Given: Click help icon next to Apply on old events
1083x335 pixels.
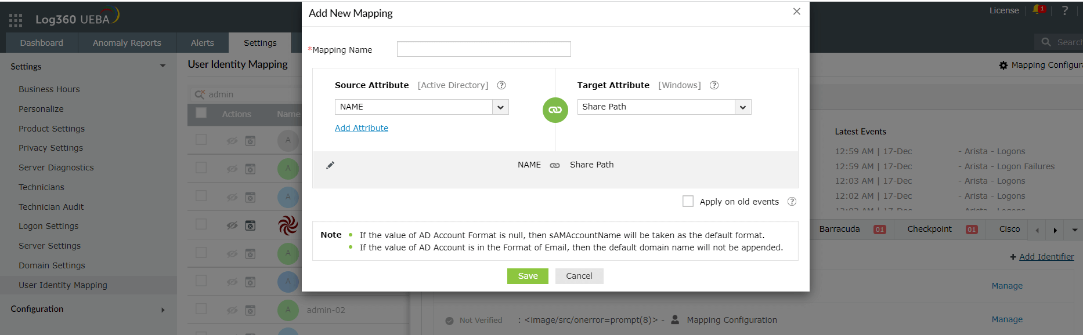Looking at the screenshot, I should point(792,202).
